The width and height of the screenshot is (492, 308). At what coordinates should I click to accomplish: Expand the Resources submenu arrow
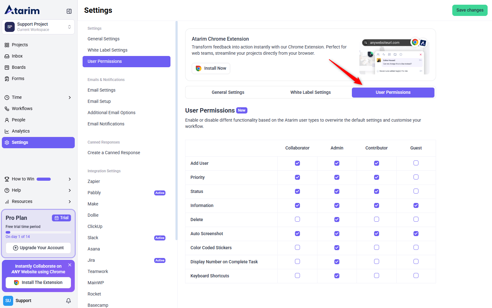70,202
